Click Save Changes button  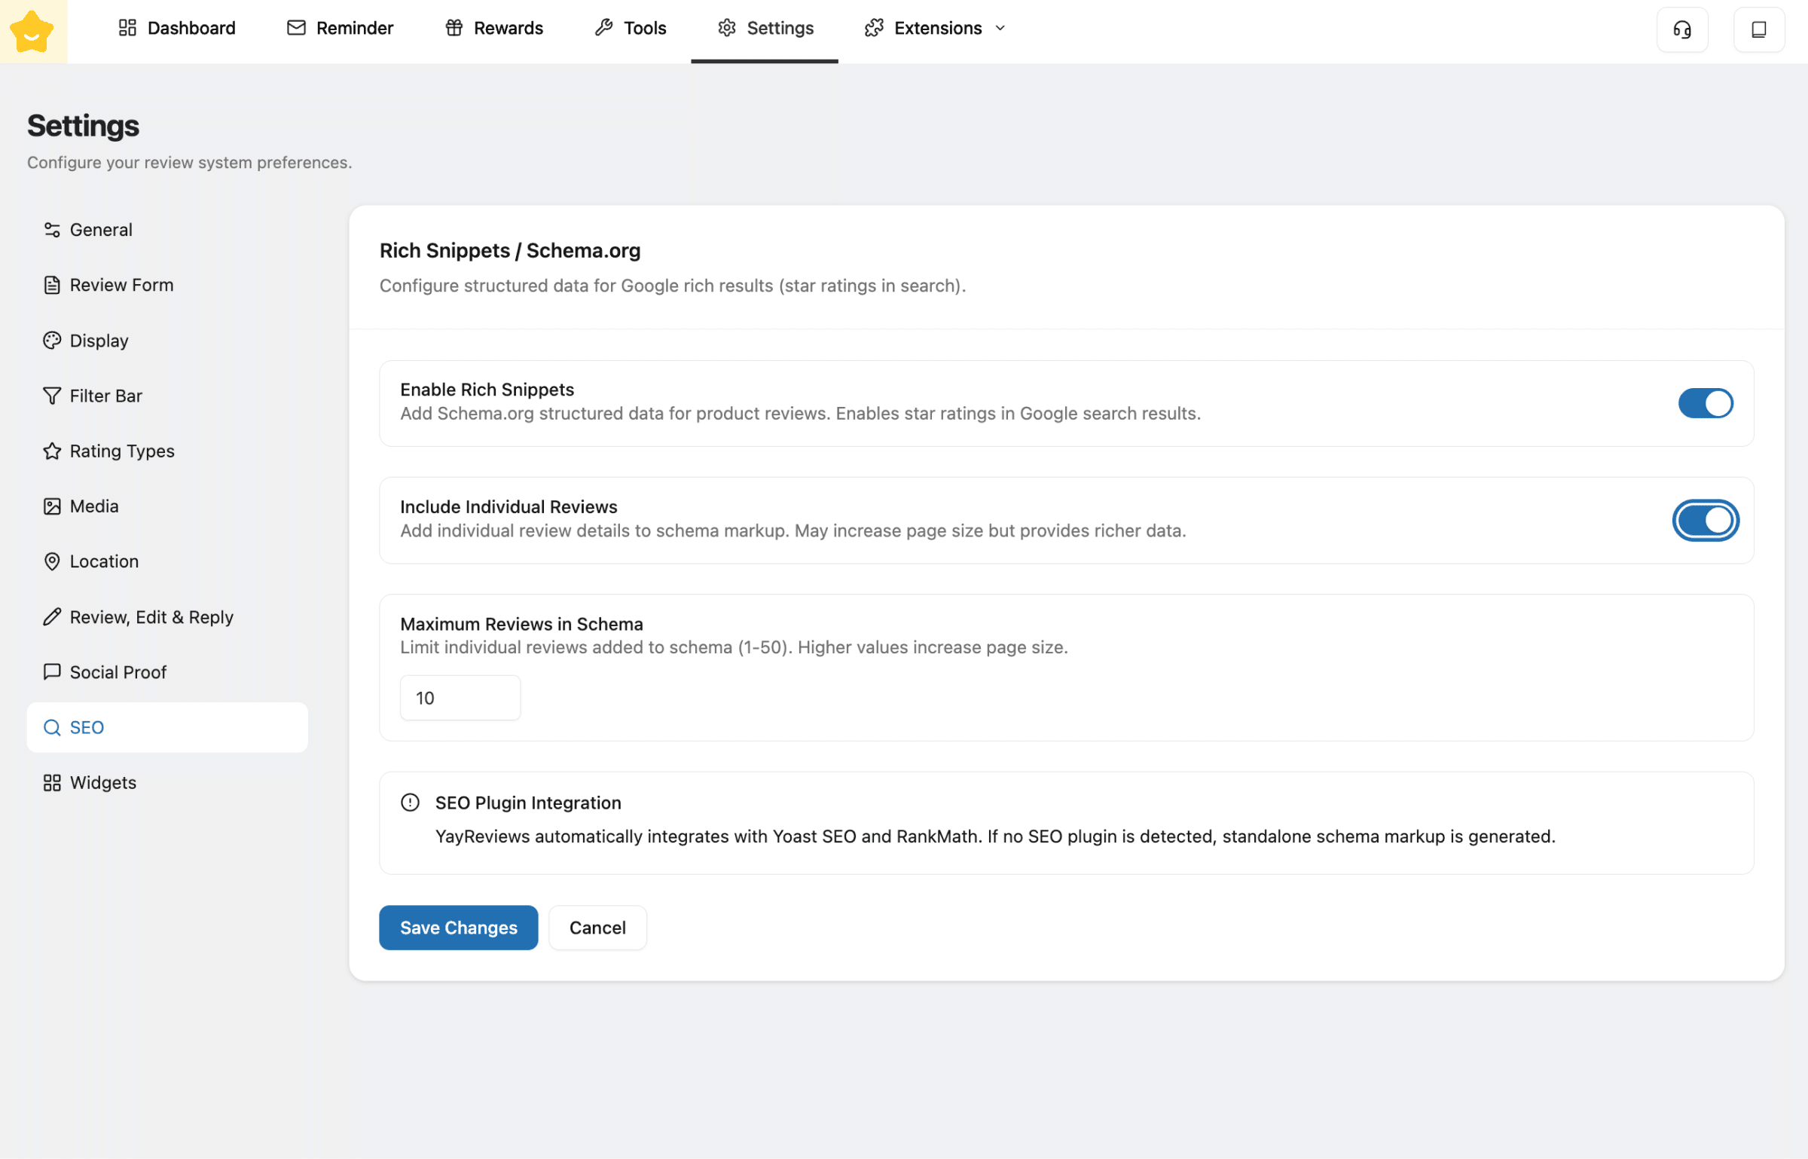tap(458, 927)
